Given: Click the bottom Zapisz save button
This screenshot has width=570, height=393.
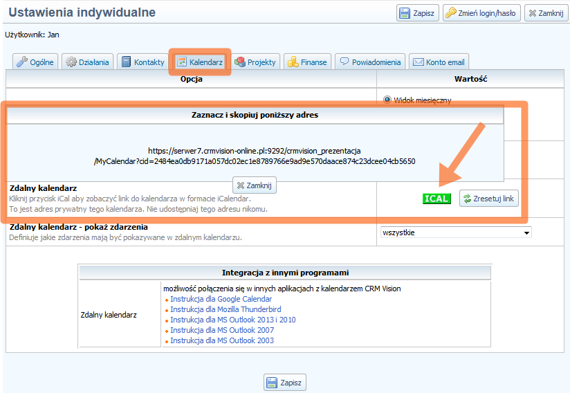Looking at the screenshot, I should (285, 383).
